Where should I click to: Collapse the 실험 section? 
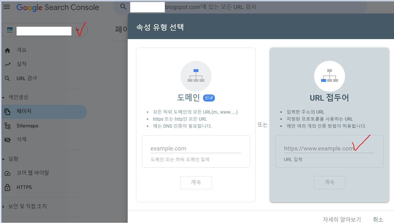10,159
